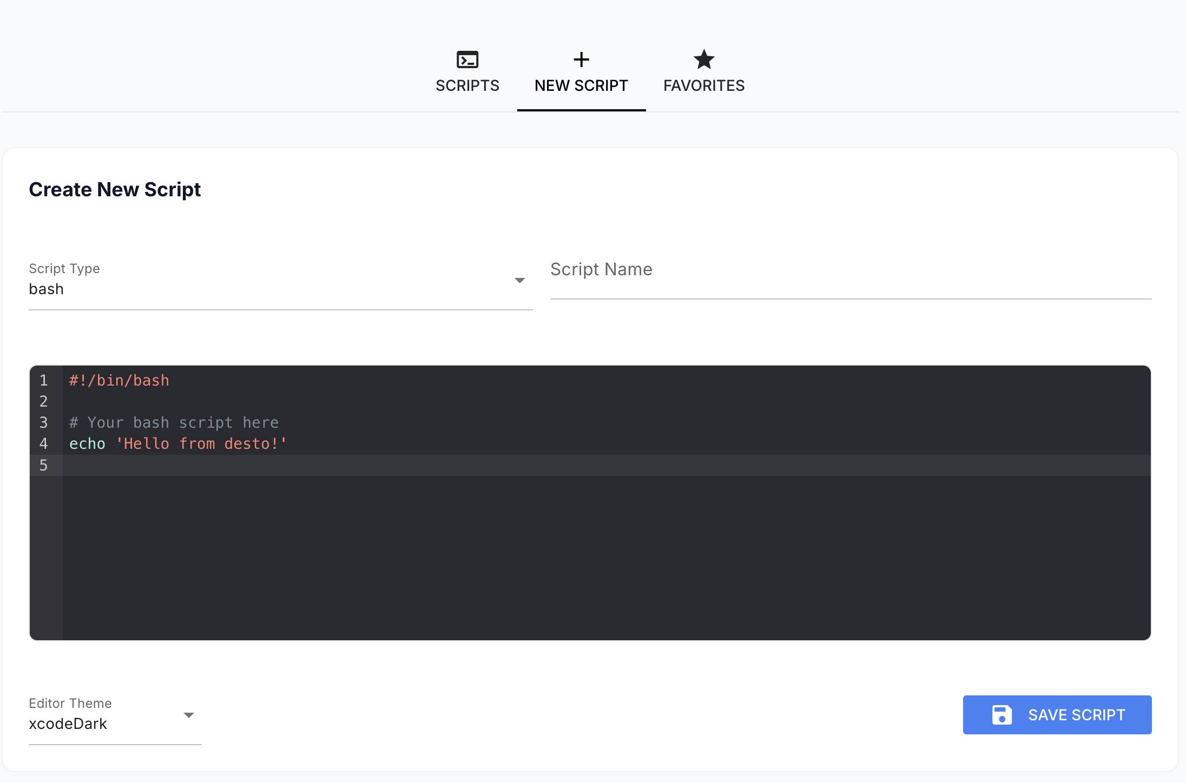
Task: Click the Save Script button
Action: point(1057,715)
